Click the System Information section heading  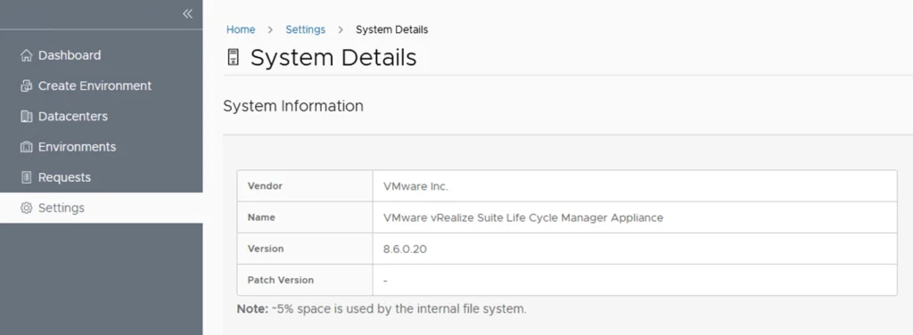pos(292,106)
